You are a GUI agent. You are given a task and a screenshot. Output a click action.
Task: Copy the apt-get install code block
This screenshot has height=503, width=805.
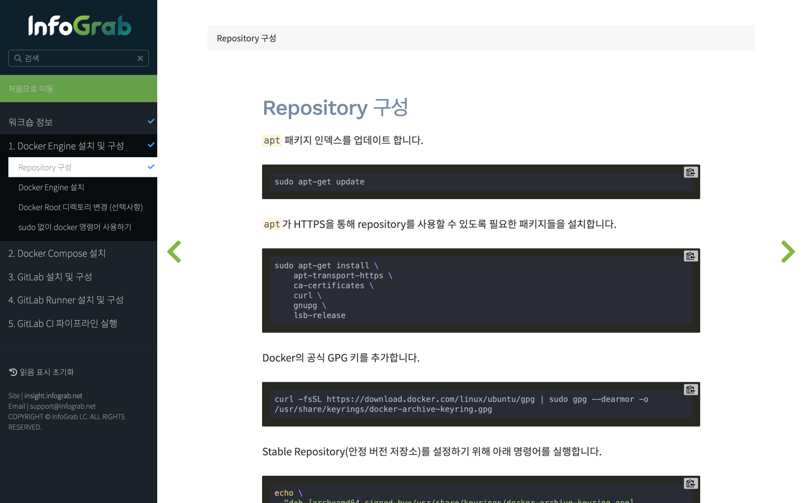coord(691,256)
